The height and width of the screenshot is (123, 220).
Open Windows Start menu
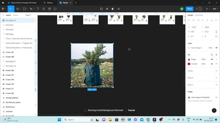[59, 120]
